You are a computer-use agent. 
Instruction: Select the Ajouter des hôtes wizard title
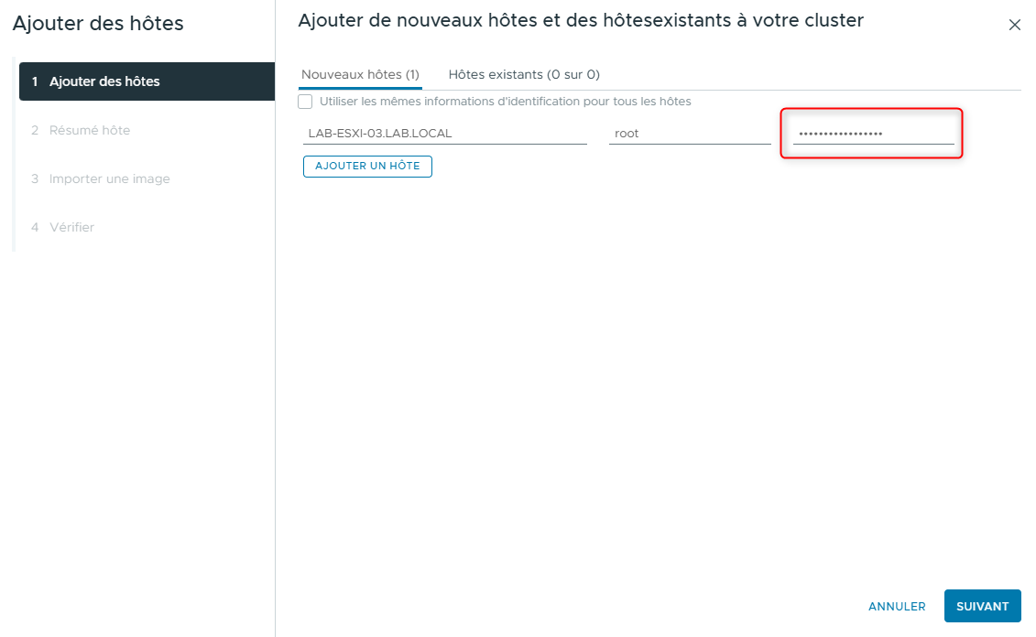click(96, 23)
